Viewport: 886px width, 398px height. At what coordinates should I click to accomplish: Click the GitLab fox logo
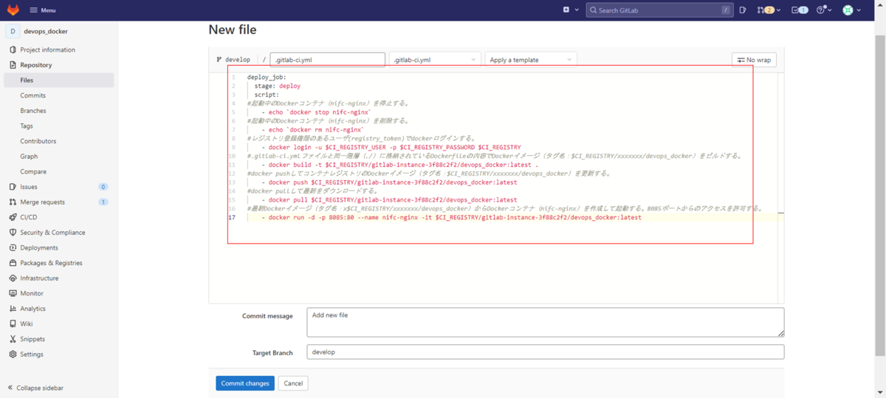pos(13,10)
